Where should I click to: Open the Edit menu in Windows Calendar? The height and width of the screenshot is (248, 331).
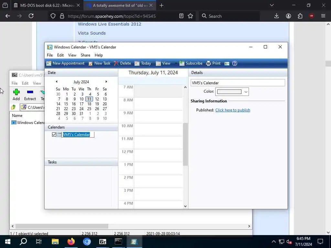pyautogui.click(x=60, y=55)
